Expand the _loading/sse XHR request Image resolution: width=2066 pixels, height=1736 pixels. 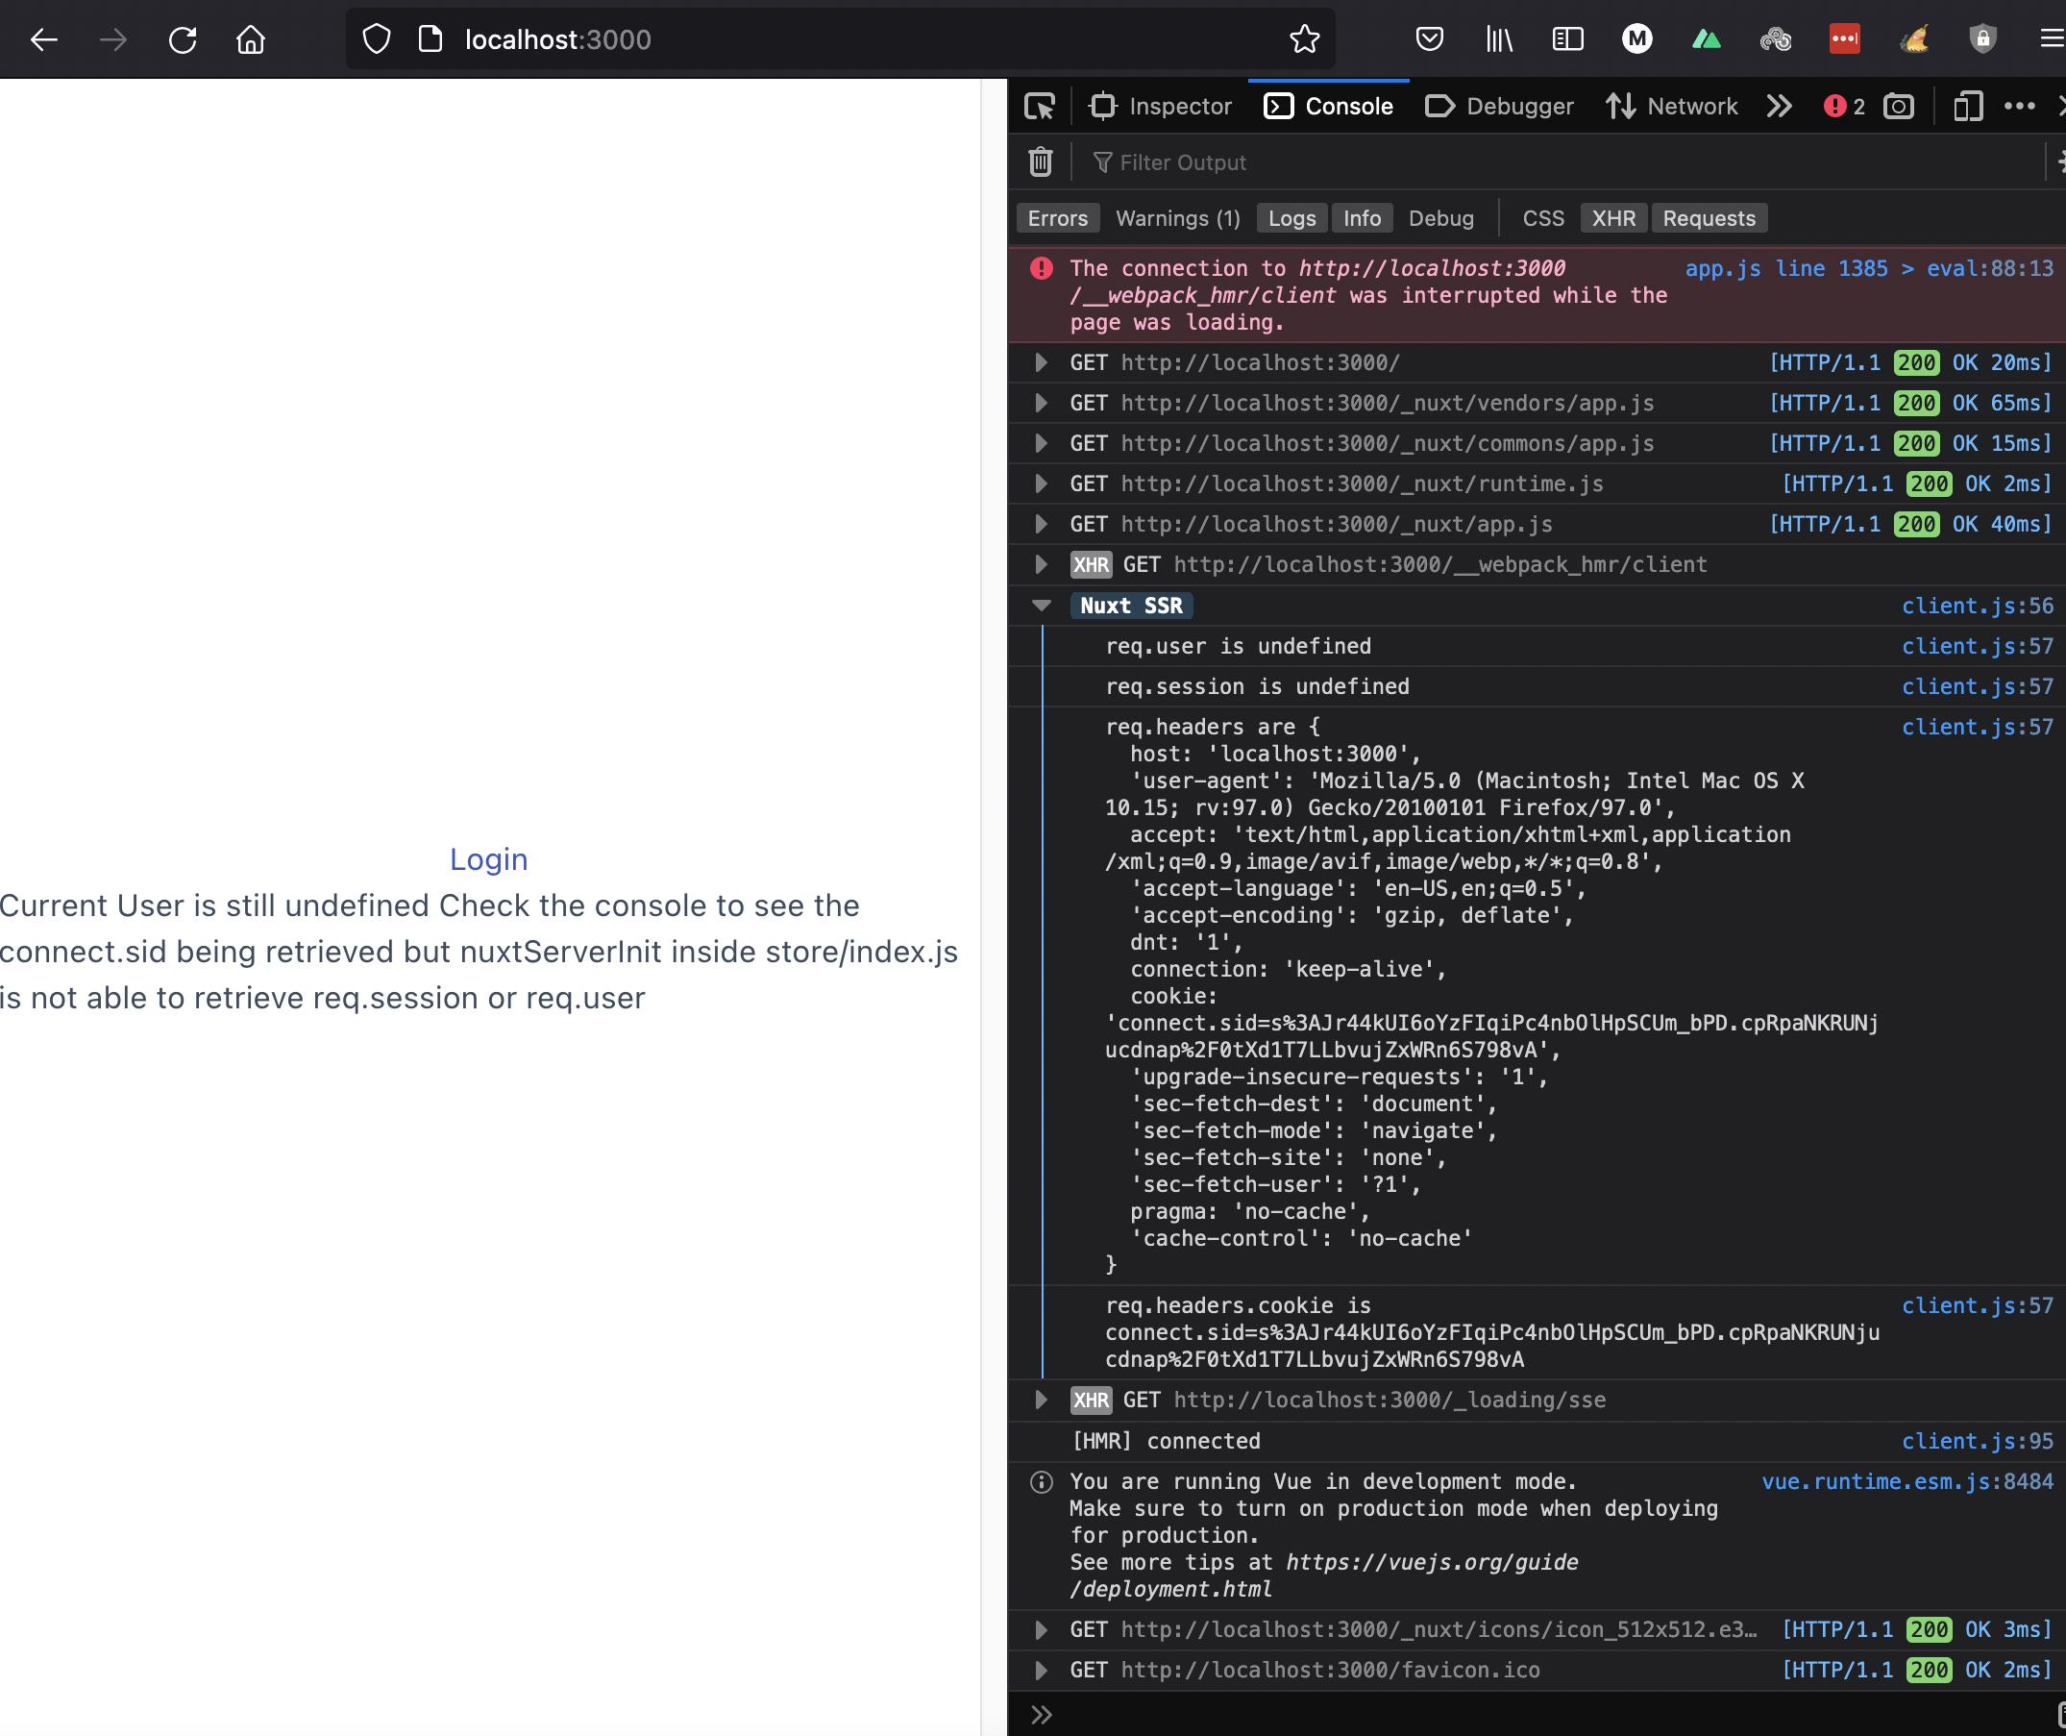(1041, 1401)
